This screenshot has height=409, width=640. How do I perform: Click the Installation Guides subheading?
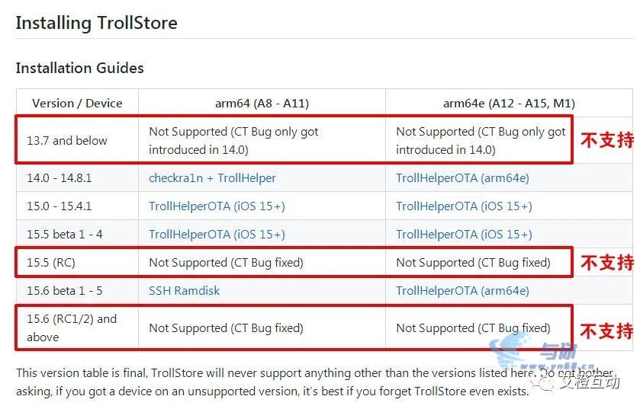79,68
